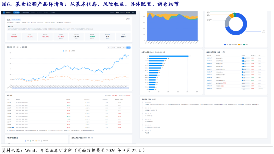Select the 全部 time range button
This screenshot has width=274, height=154.
click(129, 48)
